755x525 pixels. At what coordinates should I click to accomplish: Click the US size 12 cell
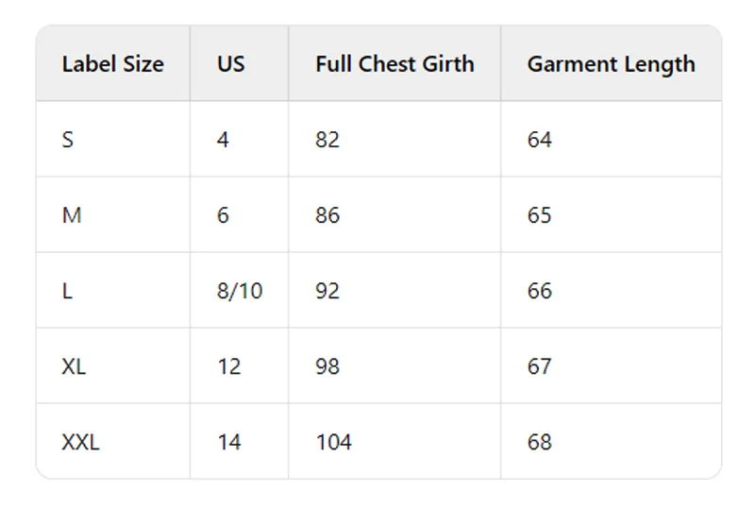tap(240, 366)
